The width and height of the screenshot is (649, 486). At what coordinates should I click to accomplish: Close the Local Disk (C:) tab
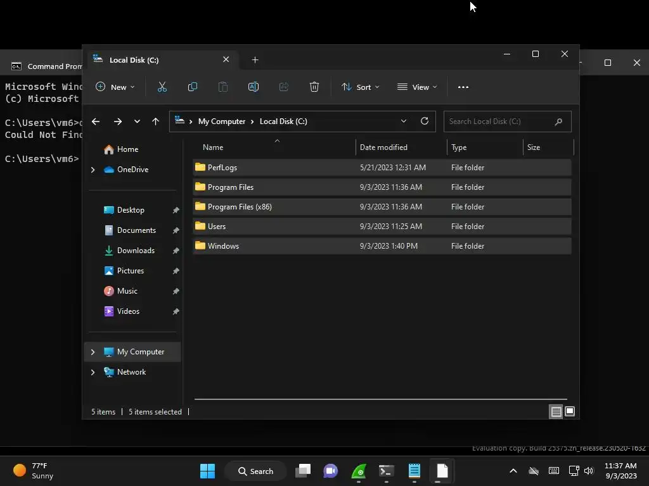tap(226, 59)
